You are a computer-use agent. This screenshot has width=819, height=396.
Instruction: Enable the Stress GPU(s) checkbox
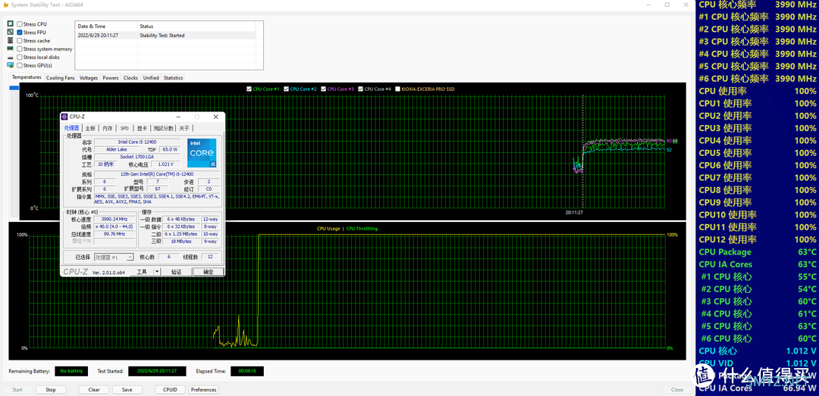click(x=20, y=65)
